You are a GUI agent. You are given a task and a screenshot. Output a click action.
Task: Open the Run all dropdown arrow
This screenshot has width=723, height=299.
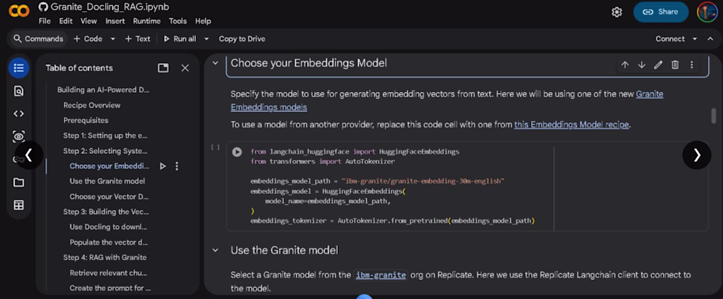(x=206, y=39)
